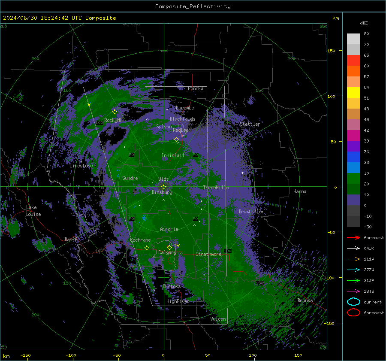Click the white cross marker east of ThreeHills
Screen dimensions: 386x361
point(242,173)
